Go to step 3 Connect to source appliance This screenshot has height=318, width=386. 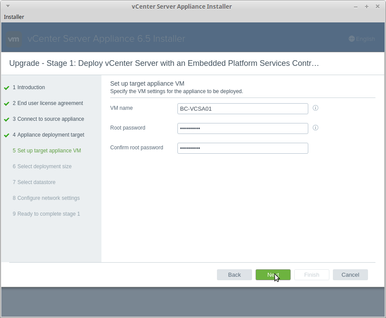coord(48,119)
